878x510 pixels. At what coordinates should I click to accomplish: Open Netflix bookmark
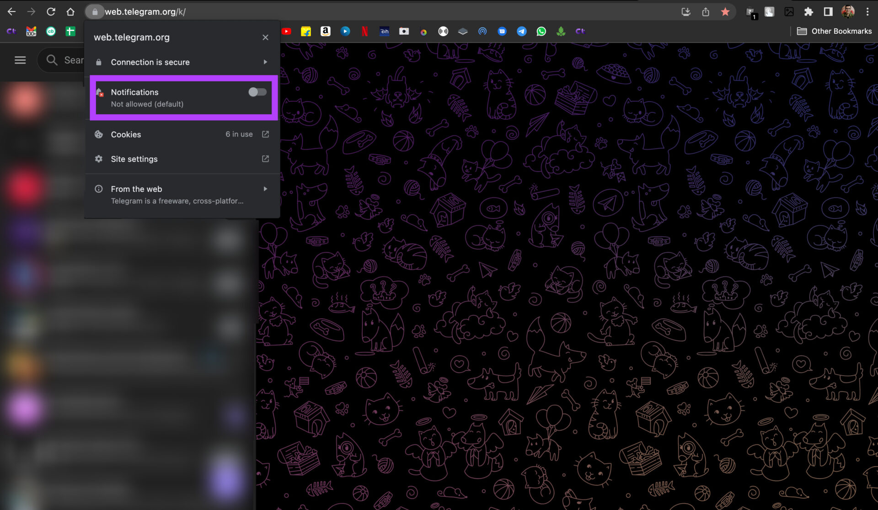365,32
